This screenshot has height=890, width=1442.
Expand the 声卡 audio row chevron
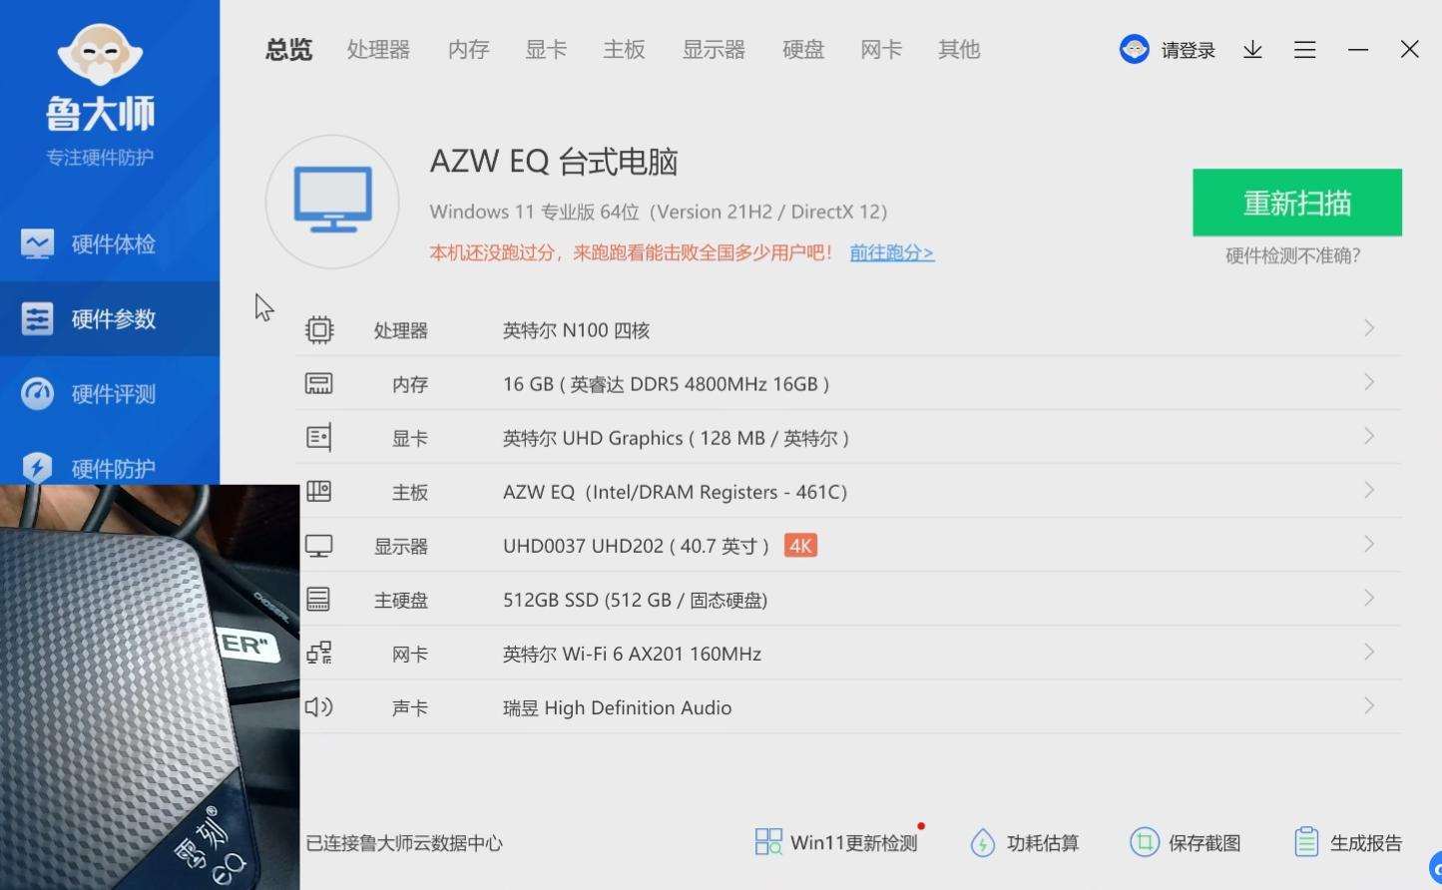coord(1369,705)
